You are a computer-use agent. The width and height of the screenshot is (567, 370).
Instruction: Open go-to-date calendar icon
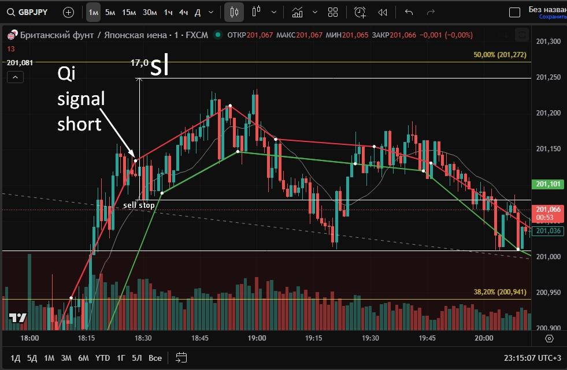point(181,357)
